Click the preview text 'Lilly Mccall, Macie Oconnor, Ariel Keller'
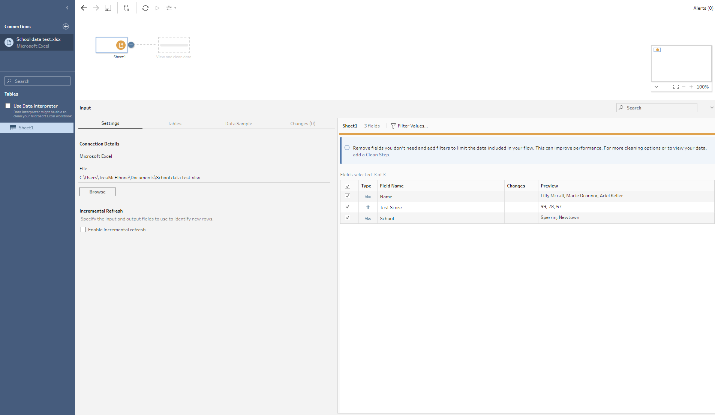 (x=582, y=196)
